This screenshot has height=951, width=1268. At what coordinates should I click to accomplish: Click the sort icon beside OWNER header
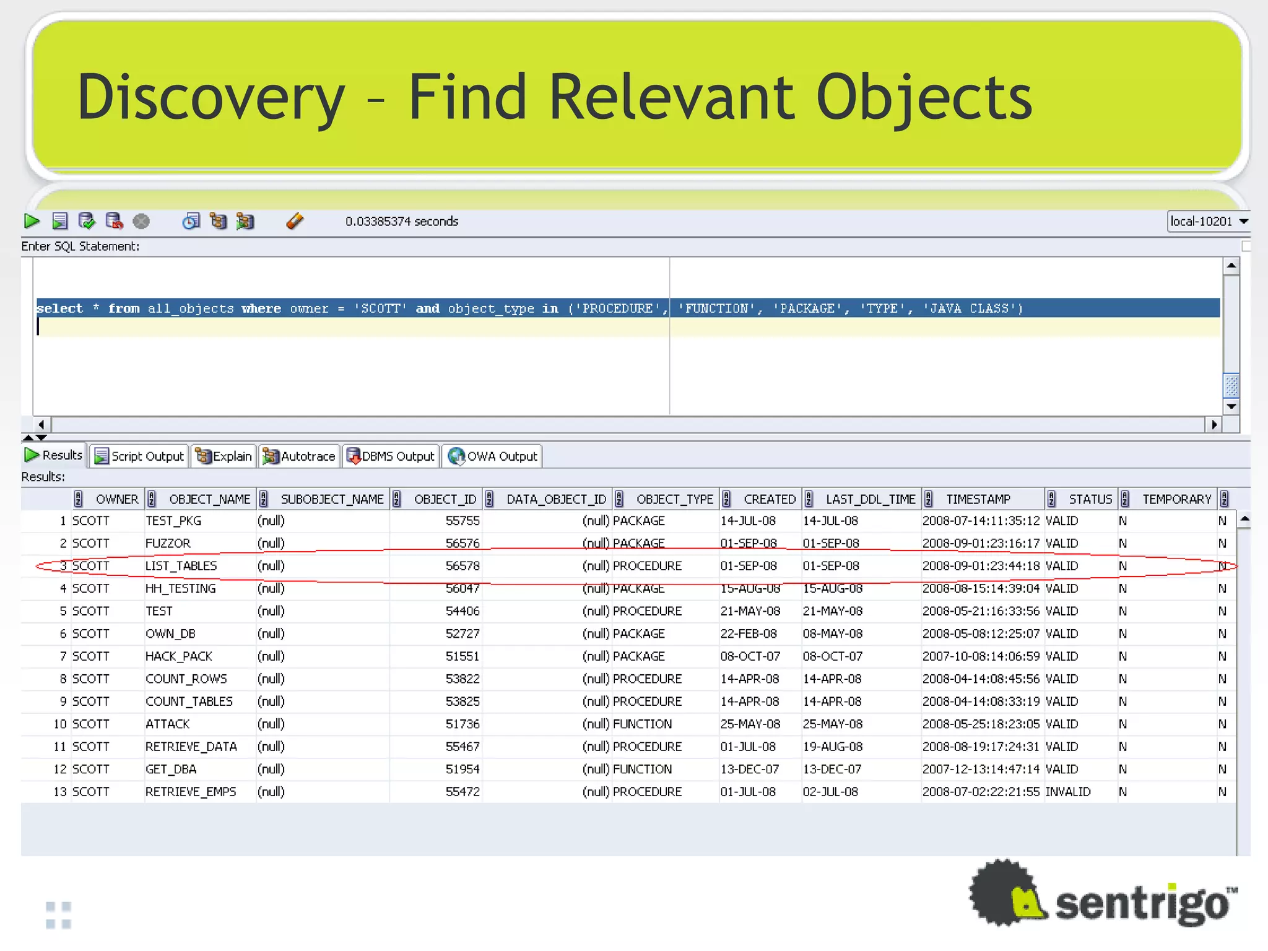point(79,499)
